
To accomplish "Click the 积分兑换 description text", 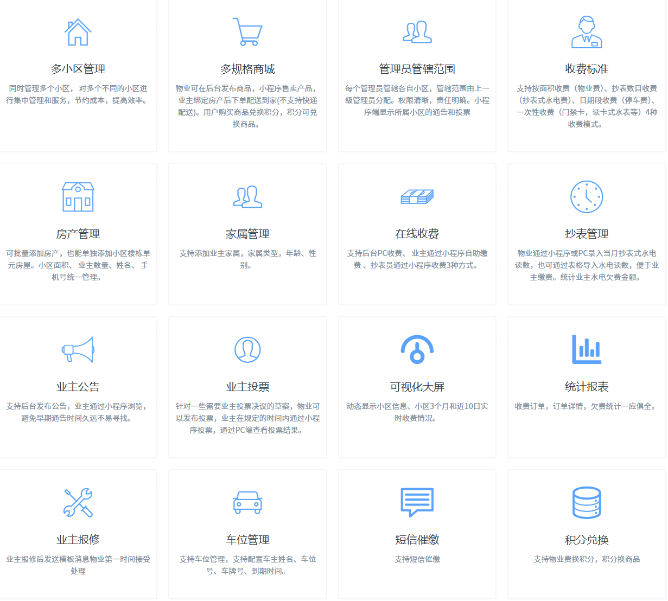I will (x=587, y=559).
